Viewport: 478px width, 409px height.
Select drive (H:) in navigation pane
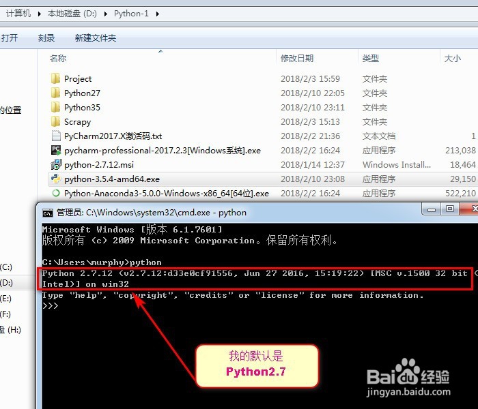[10, 329]
